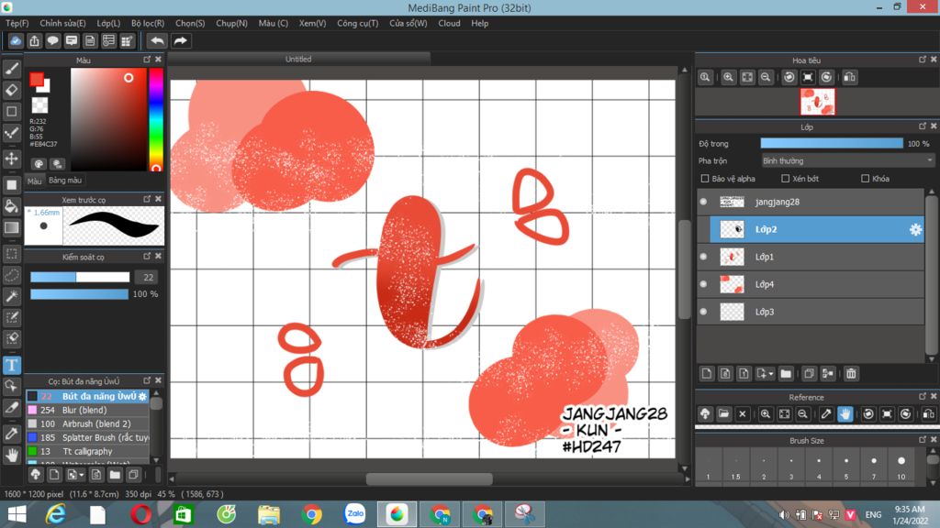
Task: Undock the Hoa tiêu navigator panel
Action: coord(923,60)
